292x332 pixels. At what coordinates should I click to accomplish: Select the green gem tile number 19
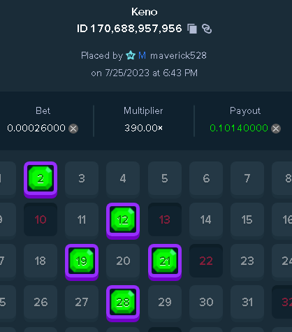coord(82,262)
